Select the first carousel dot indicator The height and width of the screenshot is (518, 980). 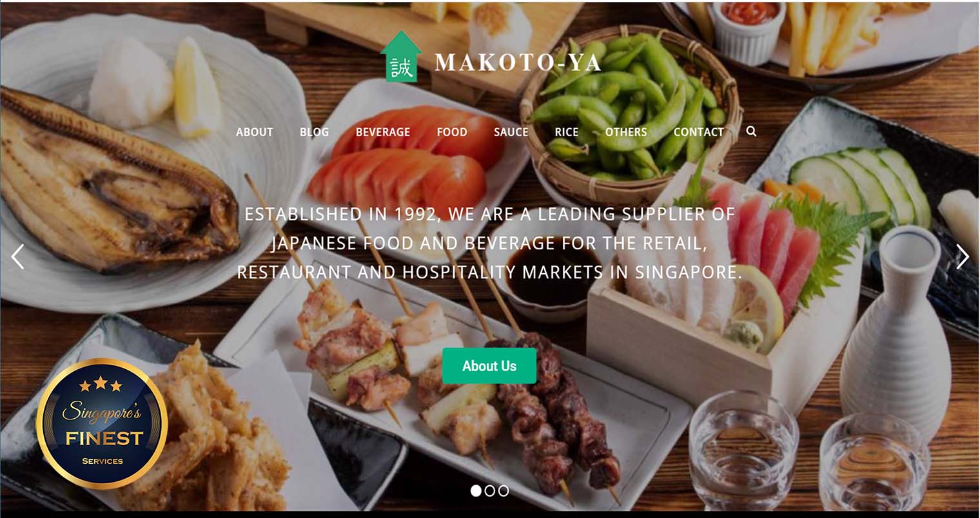476,491
